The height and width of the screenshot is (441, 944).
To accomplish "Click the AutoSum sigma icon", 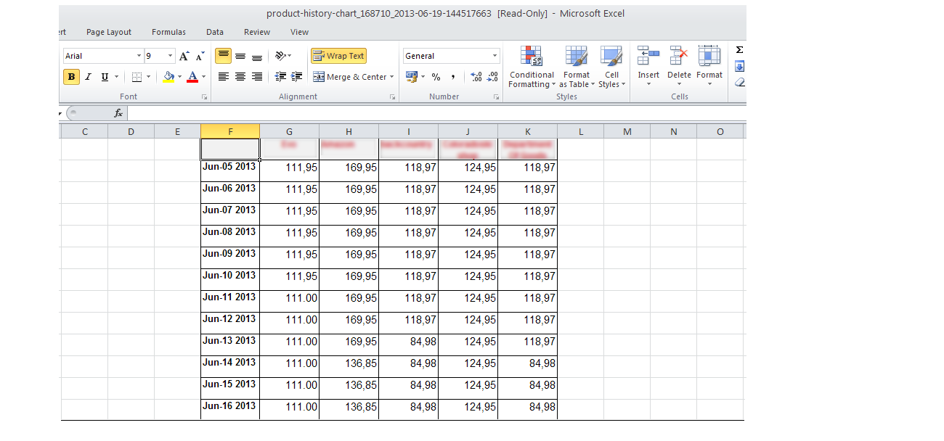I will [x=739, y=50].
